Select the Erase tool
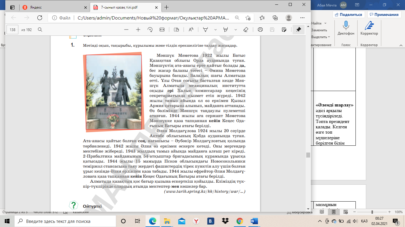Screen dimensions: 405x227 [245, 30]
